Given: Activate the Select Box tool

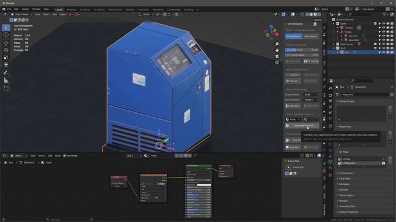Looking at the screenshot, I should click(6, 27).
